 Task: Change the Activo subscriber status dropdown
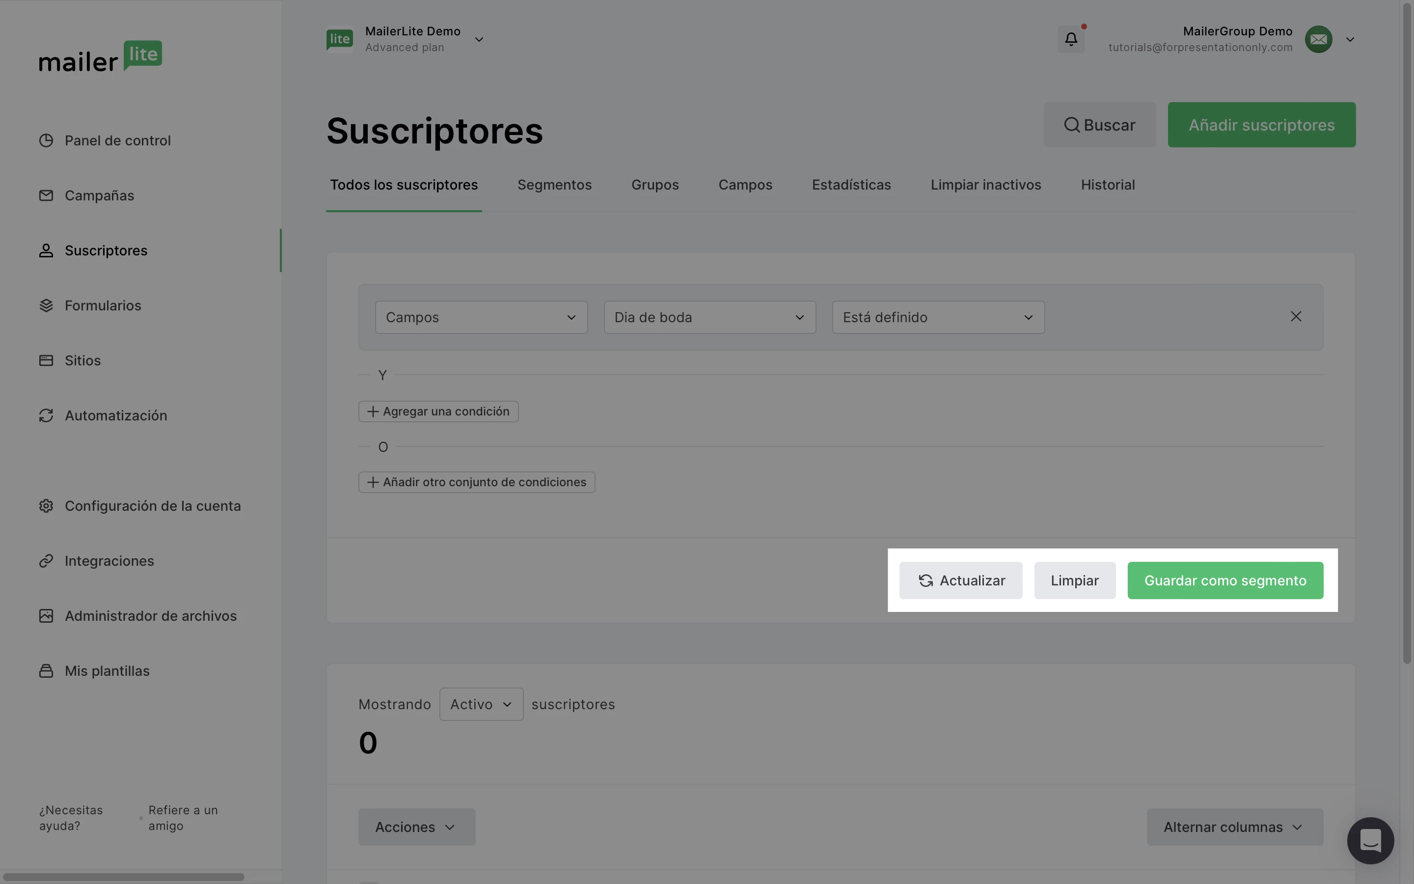[x=481, y=705]
